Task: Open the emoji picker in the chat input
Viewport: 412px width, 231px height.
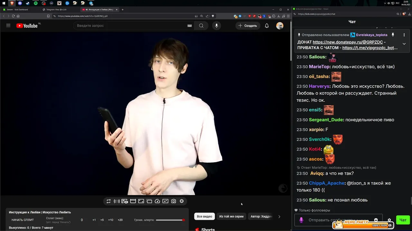Action: pyautogui.click(x=376, y=220)
